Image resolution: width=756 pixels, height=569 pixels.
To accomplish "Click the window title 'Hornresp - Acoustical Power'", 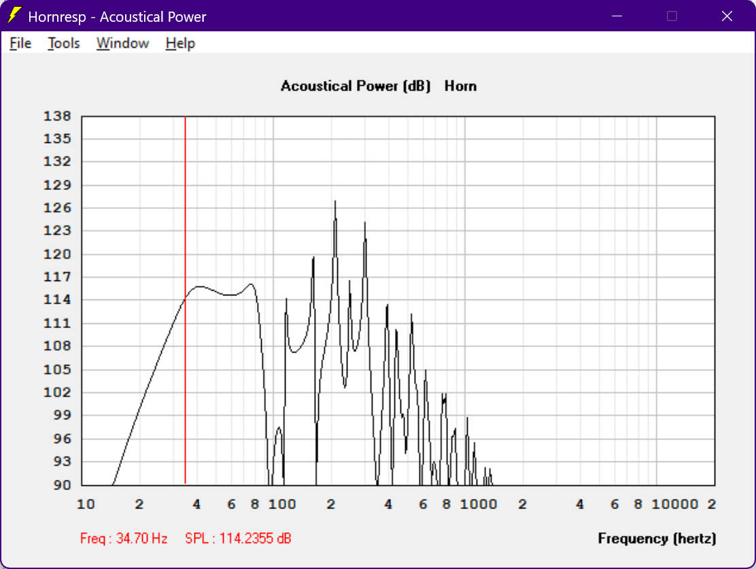I will pos(117,17).
